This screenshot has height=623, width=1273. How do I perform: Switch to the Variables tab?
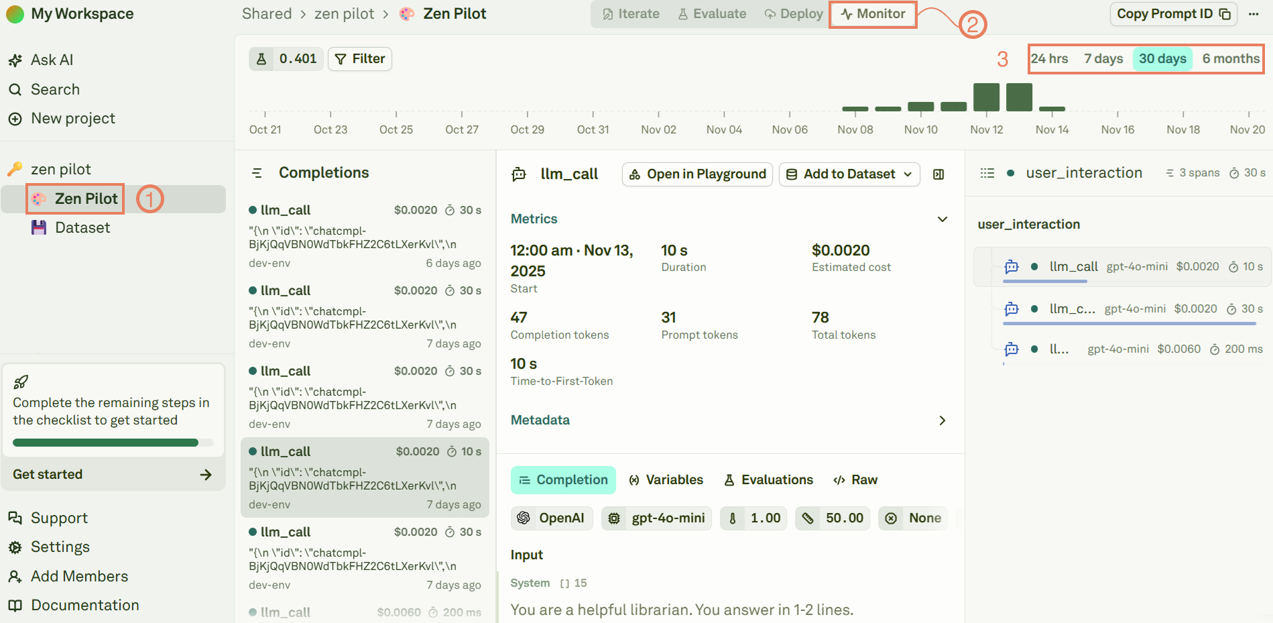(666, 480)
